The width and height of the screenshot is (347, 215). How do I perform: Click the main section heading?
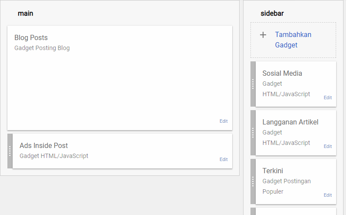[x=25, y=13]
